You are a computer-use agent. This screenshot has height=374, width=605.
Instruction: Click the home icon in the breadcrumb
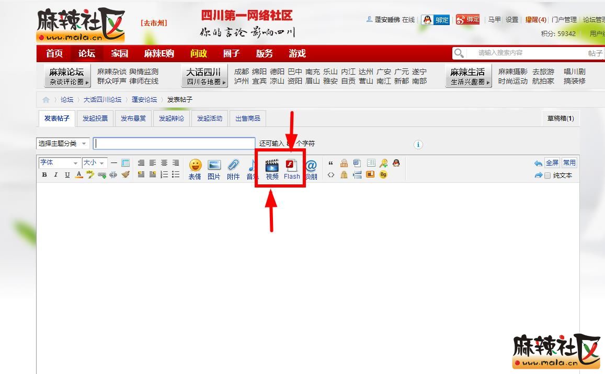tap(46, 100)
